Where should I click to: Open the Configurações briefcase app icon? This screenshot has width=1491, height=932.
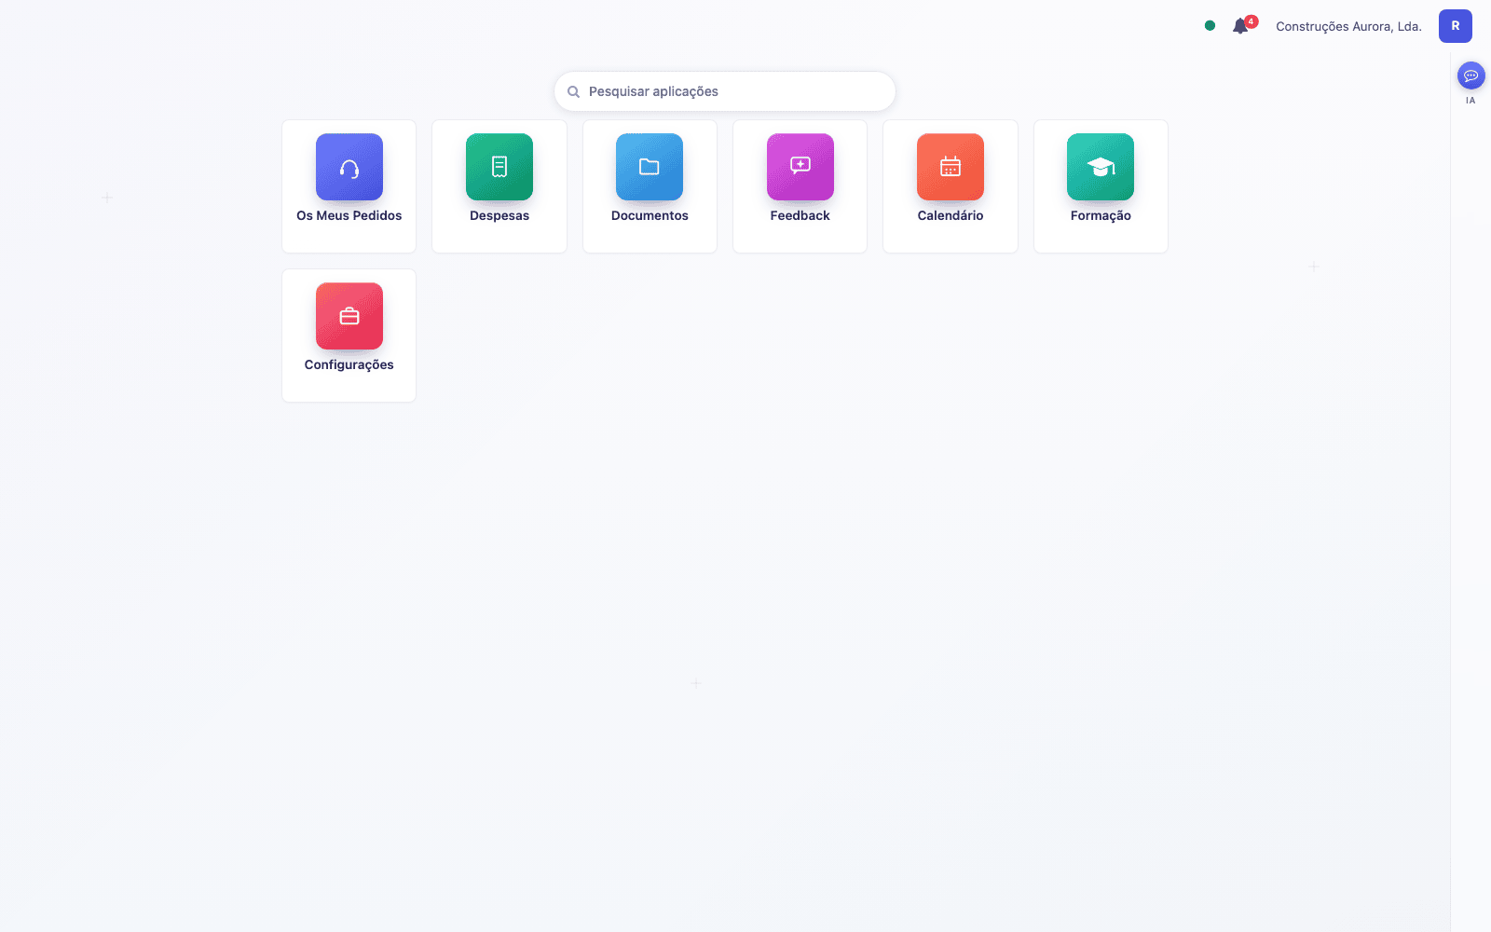pos(349,316)
